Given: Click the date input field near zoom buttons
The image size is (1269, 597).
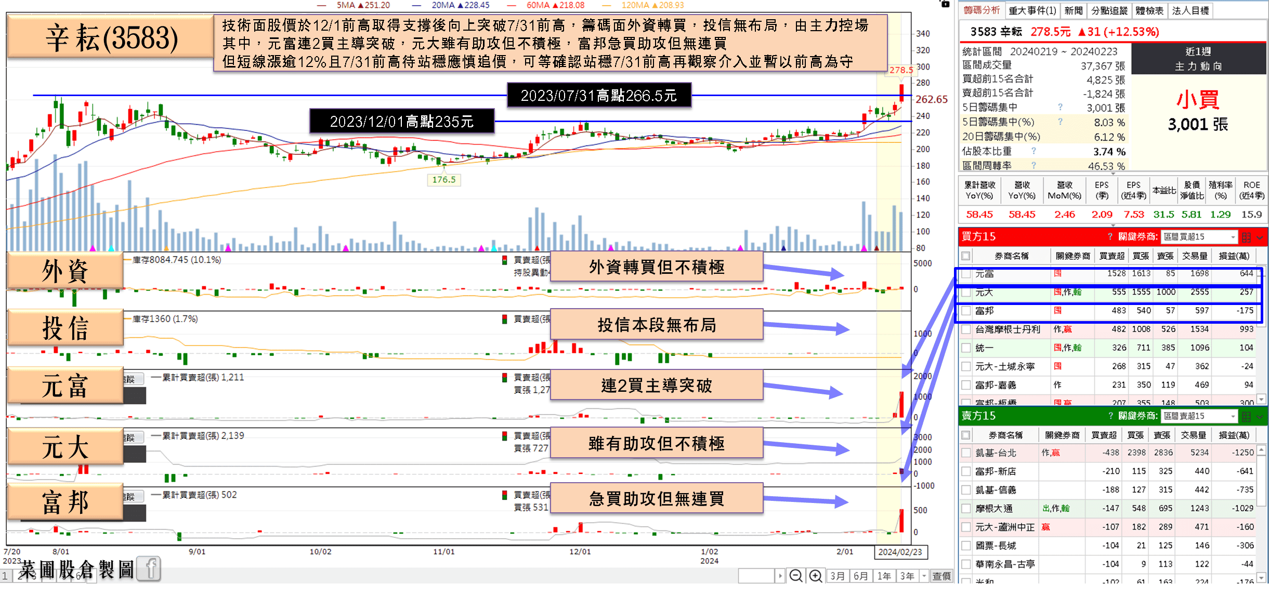Looking at the screenshot, I should click(756, 576).
